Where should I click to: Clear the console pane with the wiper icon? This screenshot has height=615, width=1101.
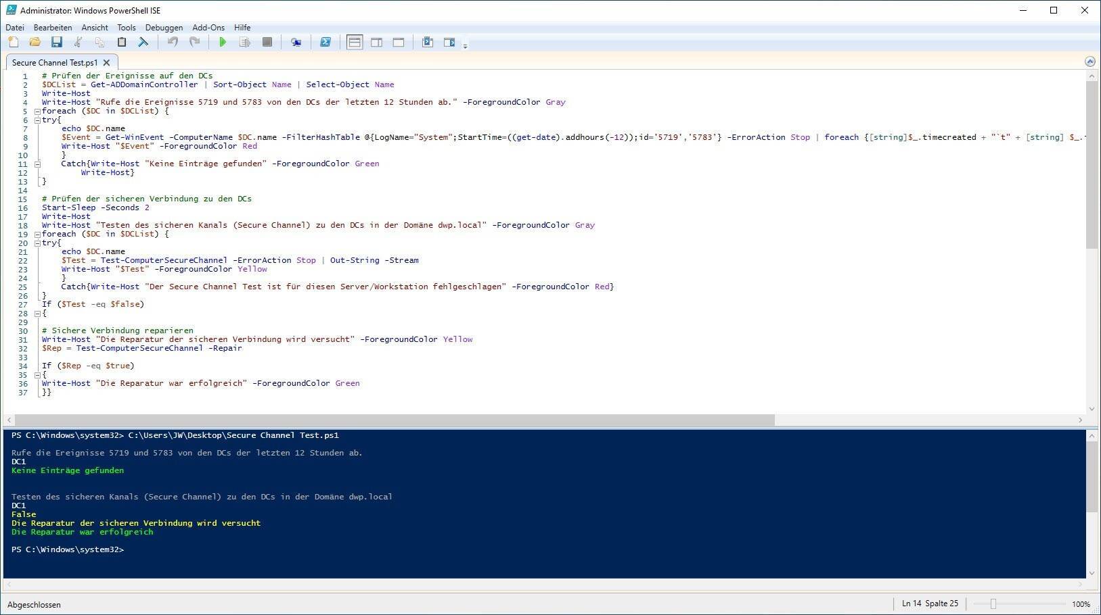coord(143,43)
